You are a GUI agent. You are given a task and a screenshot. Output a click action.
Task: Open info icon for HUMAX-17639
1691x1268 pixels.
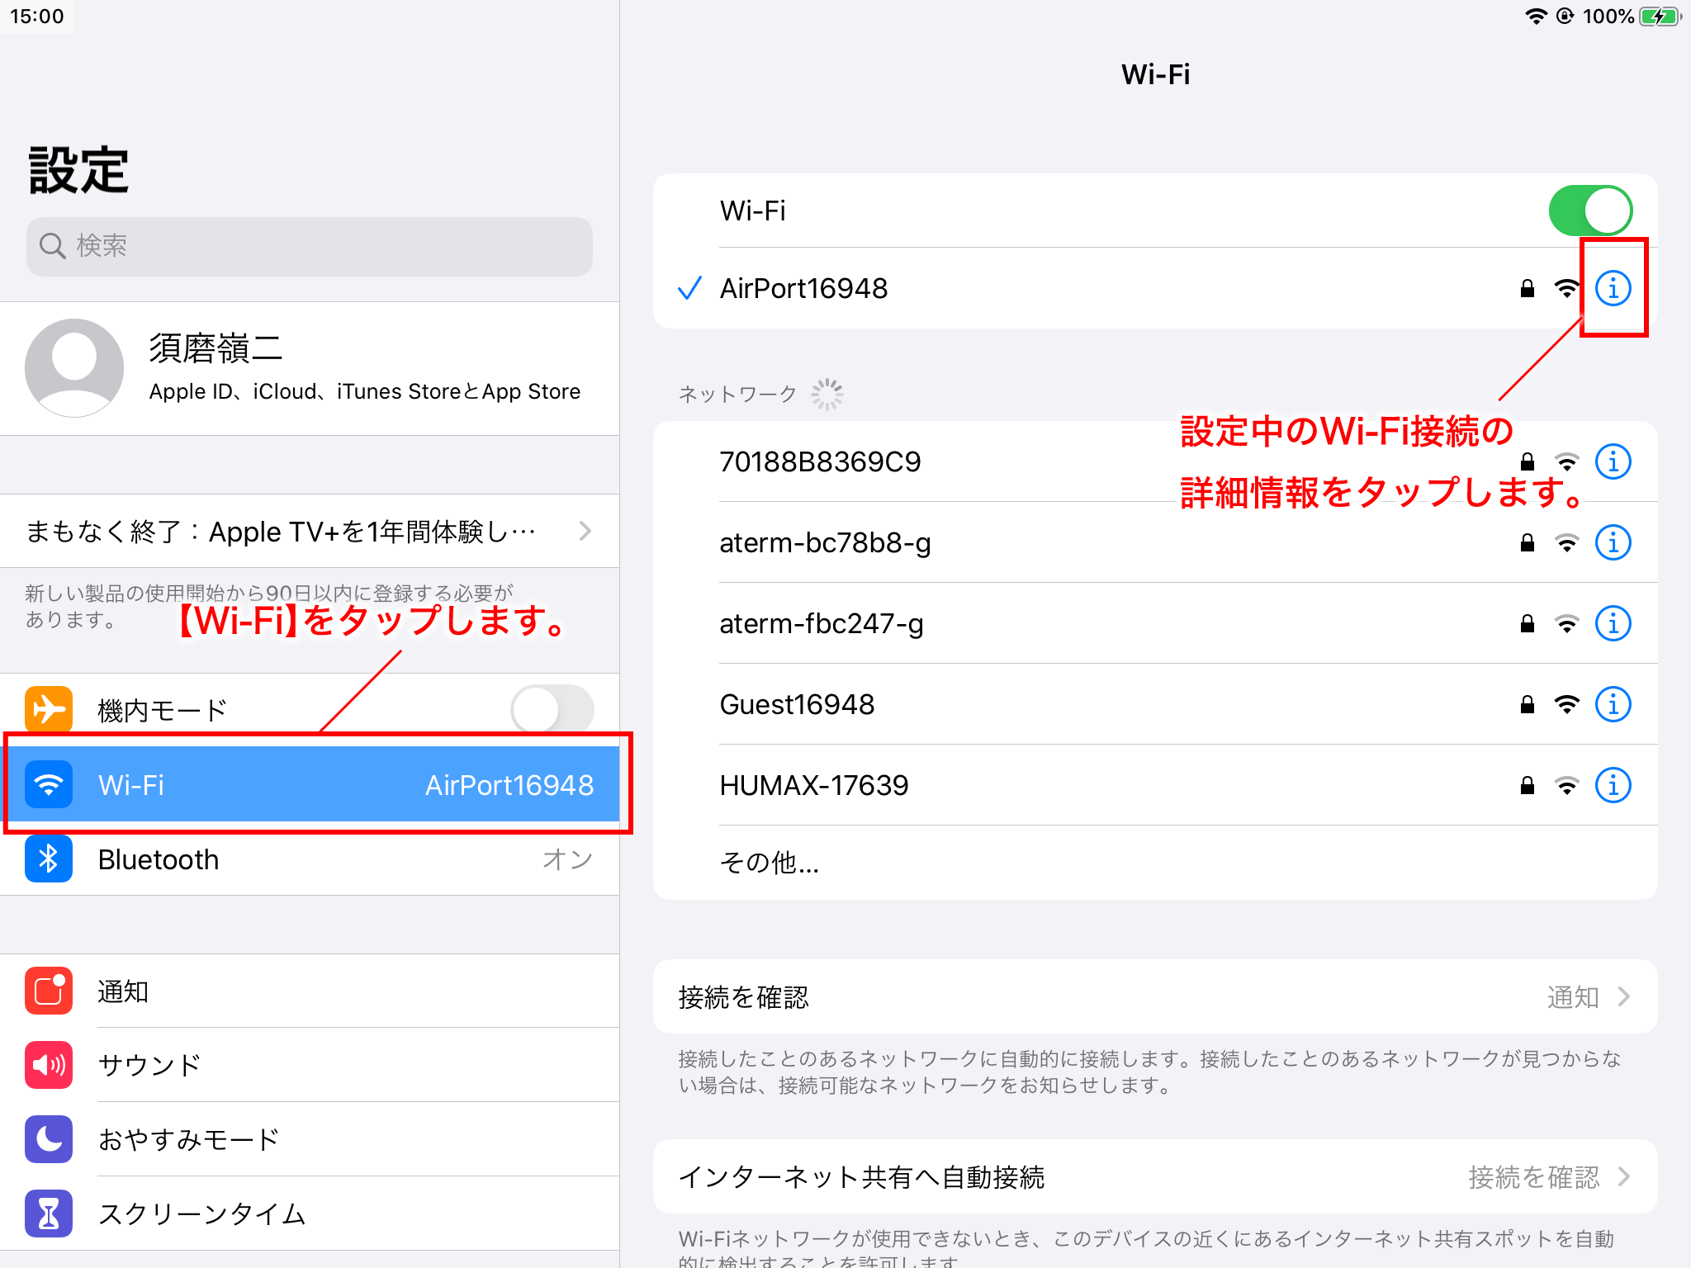[1613, 785]
